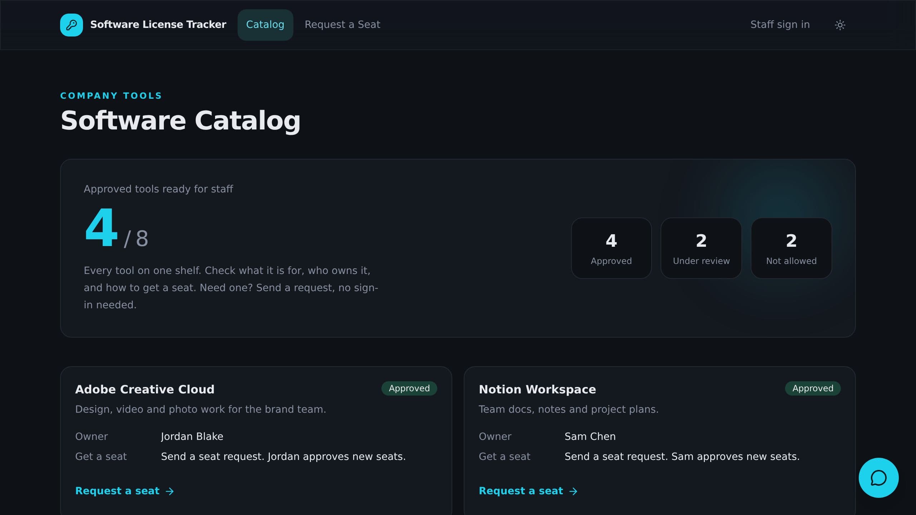Click owner name Jordan Blake

click(192, 436)
